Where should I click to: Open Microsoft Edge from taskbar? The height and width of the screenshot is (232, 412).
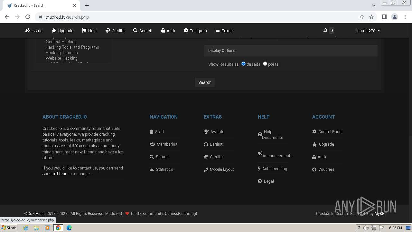(69, 228)
